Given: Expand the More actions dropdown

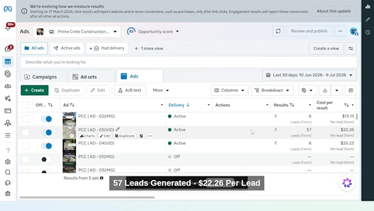Looking at the screenshot, I should (161, 90).
